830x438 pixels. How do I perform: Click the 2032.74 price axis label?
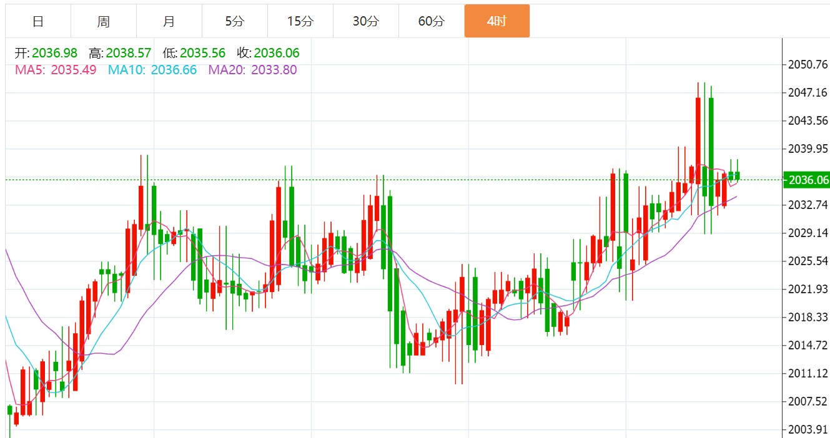coord(808,205)
